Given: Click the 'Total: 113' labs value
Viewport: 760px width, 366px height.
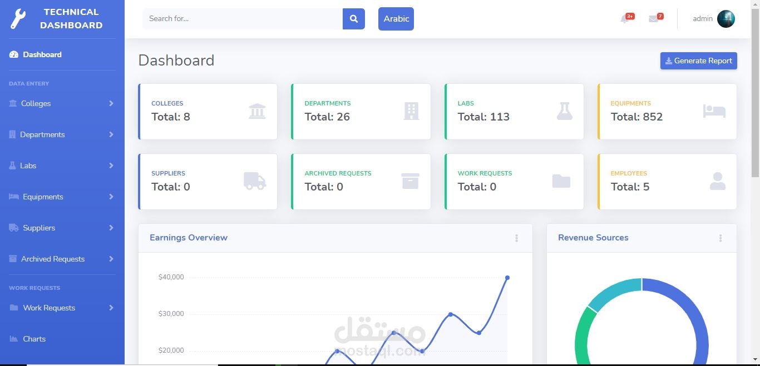Looking at the screenshot, I should tap(483, 117).
